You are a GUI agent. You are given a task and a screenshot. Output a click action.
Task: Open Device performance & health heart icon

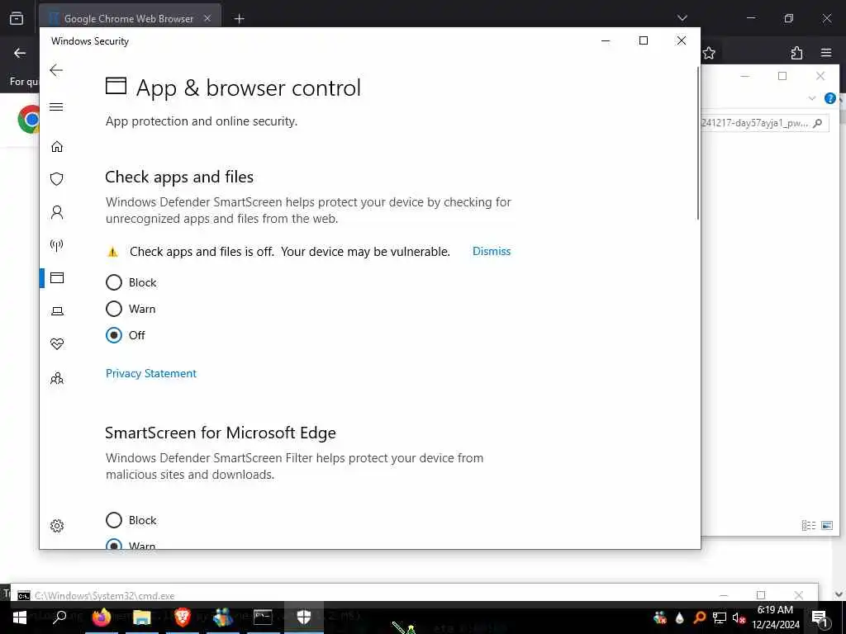tap(57, 344)
